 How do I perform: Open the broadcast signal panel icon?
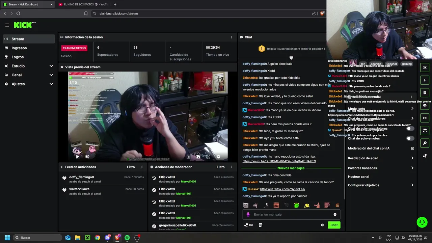click(x=425, y=118)
